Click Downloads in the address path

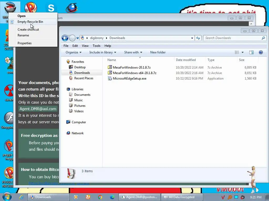click(x=117, y=38)
